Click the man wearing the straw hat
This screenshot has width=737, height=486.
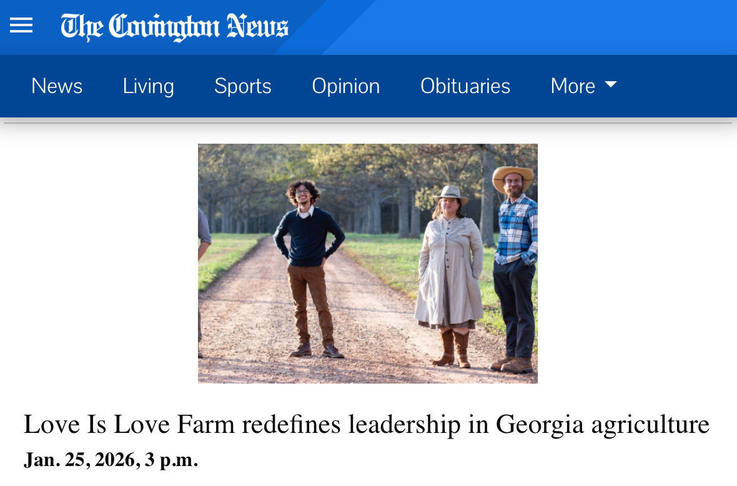point(515,268)
